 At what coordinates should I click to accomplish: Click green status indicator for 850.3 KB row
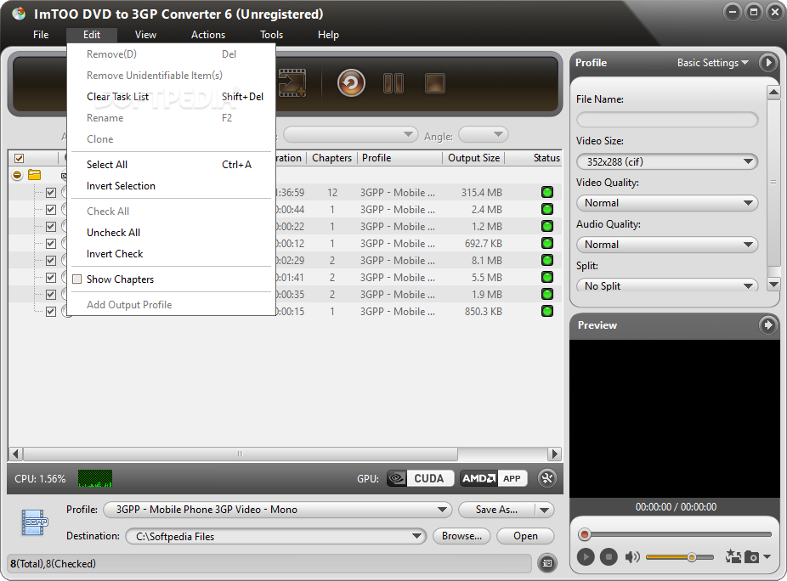click(x=547, y=311)
